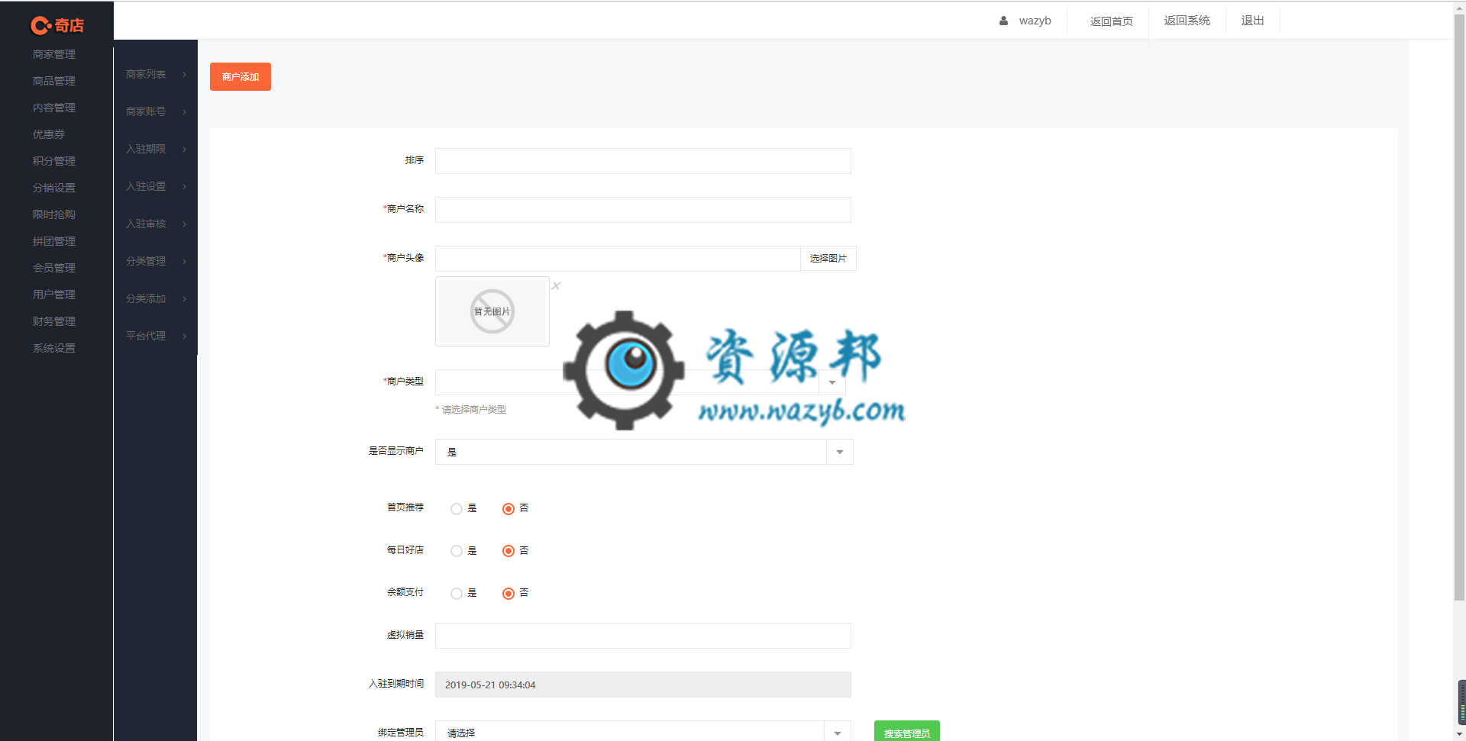The height and width of the screenshot is (741, 1466).
Task: Select 否 for 余额支付
Action: [509, 594]
